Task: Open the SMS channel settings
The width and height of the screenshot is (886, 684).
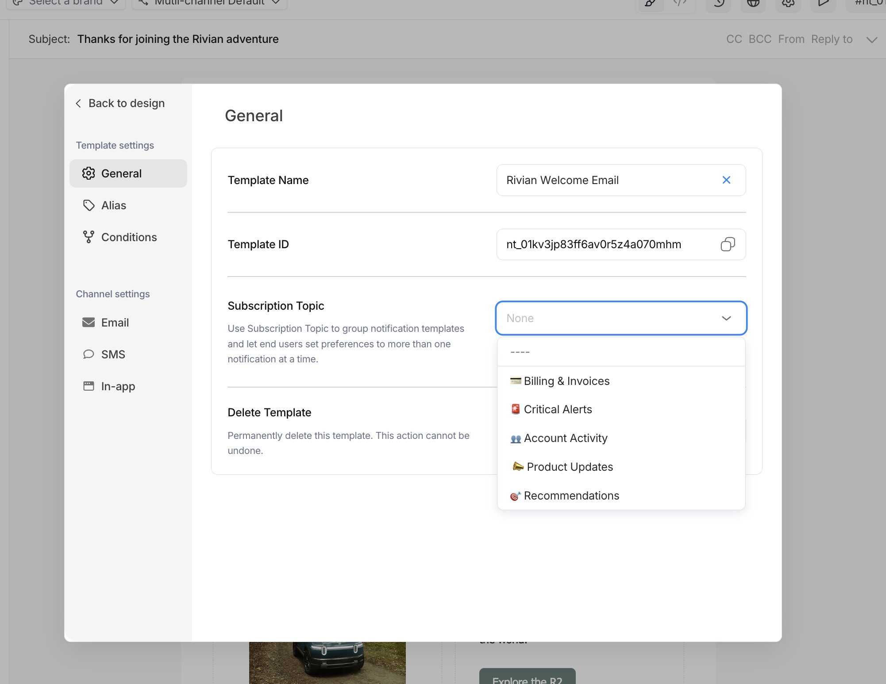Action: (128, 354)
